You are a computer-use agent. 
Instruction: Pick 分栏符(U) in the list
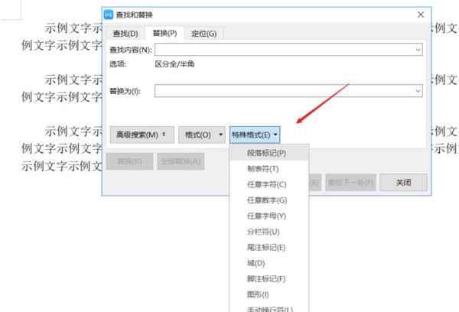tap(262, 231)
